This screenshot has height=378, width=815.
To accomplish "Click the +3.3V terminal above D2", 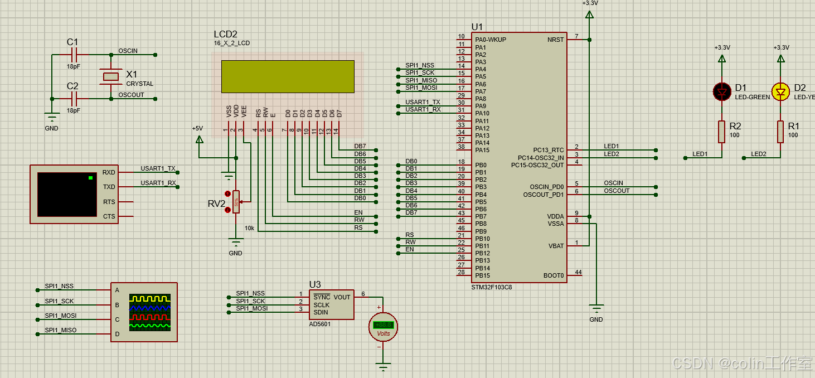I will [x=780, y=57].
